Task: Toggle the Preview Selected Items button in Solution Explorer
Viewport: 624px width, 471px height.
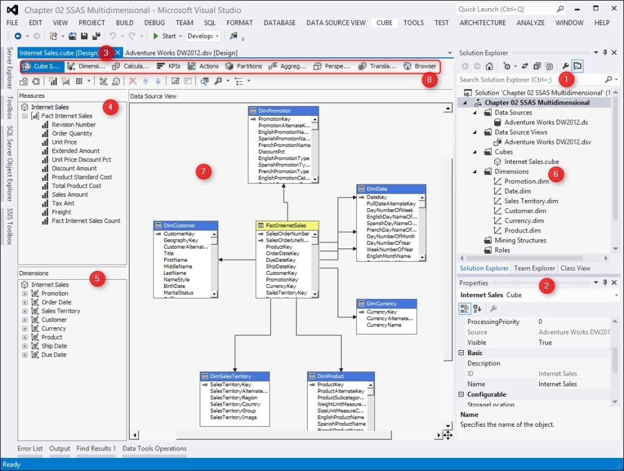Action: coord(577,67)
